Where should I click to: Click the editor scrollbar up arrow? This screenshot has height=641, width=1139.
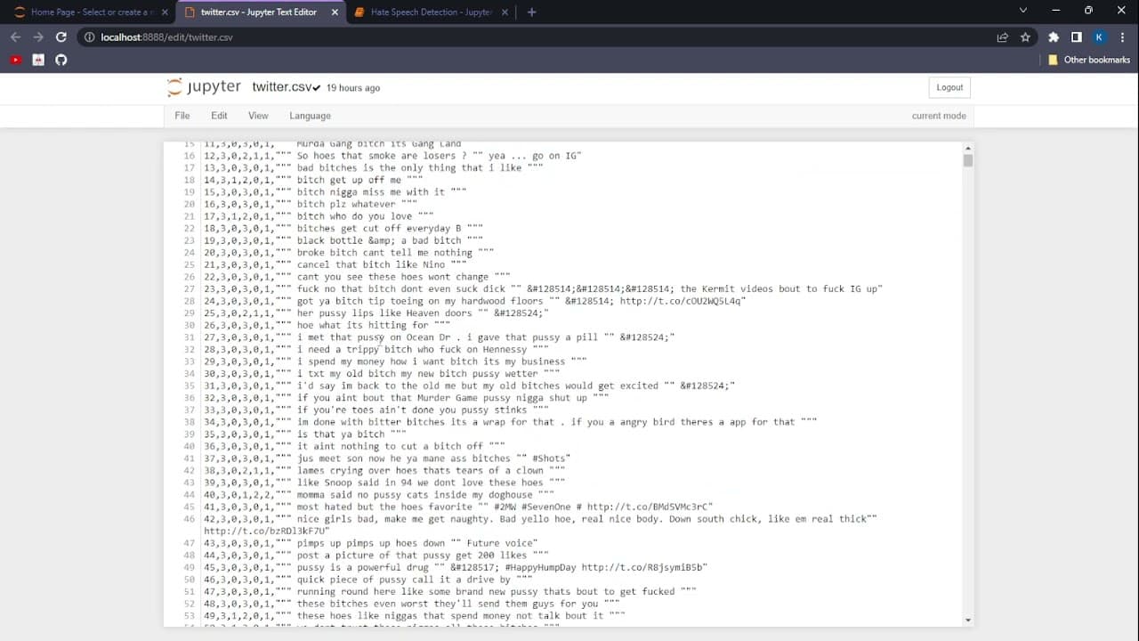tap(967, 147)
